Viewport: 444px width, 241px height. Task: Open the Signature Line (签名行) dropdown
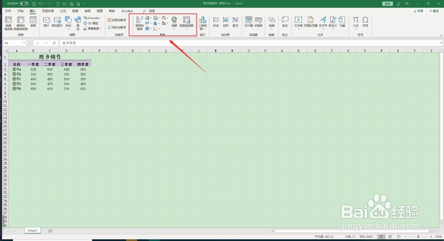coord(333,23)
